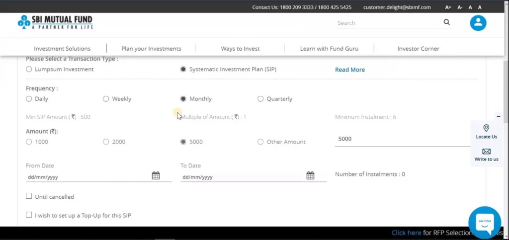The height and width of the screenshot is (240, 509).
Task: Open the Plan your Investments menu
Action: click(x=151, y=49)
